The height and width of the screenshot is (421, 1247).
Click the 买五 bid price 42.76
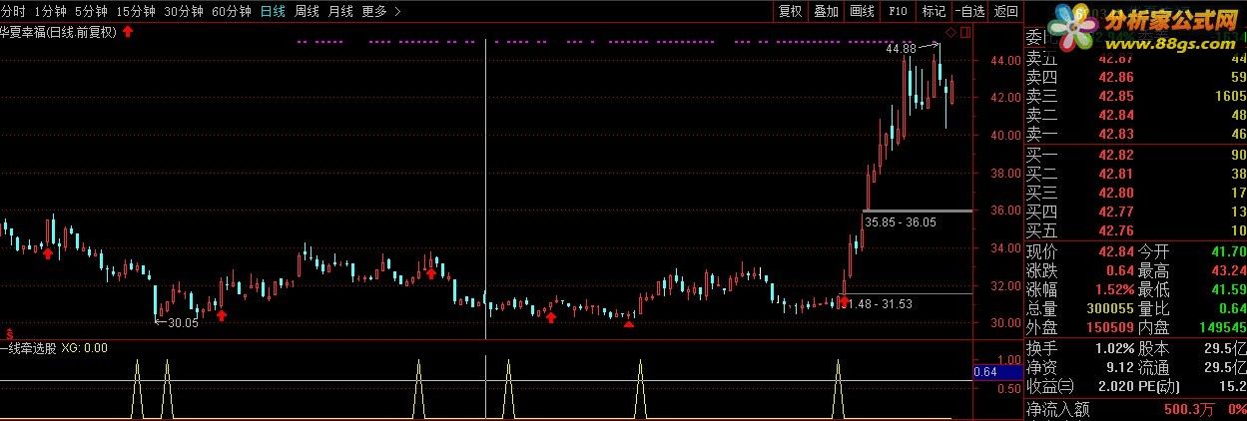pos(1115,230)
